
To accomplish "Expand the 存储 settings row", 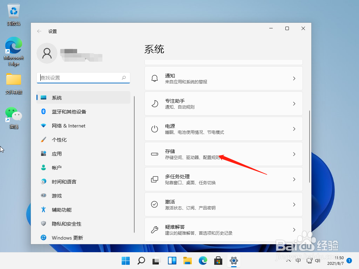I will pos(223,154).
